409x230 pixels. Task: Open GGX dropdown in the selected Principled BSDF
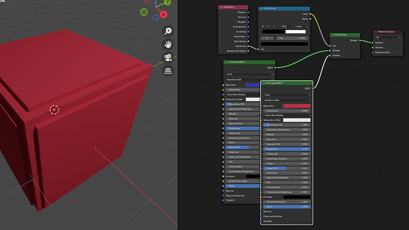coord(287,95)
